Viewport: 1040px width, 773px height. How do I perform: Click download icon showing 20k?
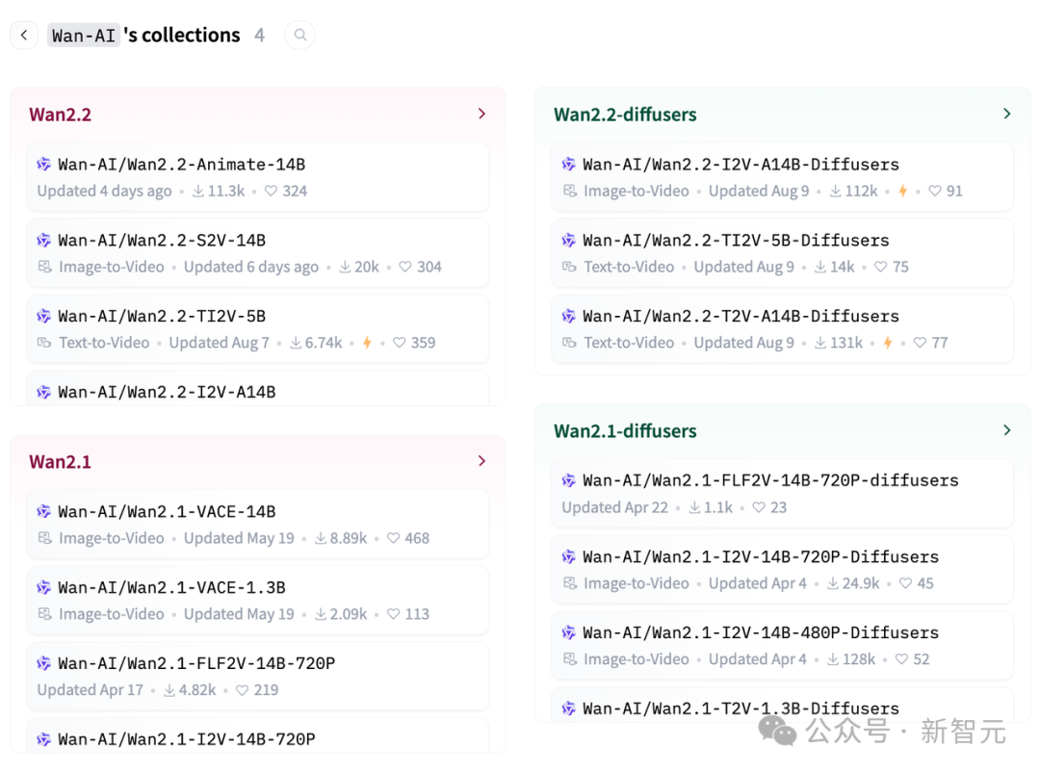click(345, 268)
